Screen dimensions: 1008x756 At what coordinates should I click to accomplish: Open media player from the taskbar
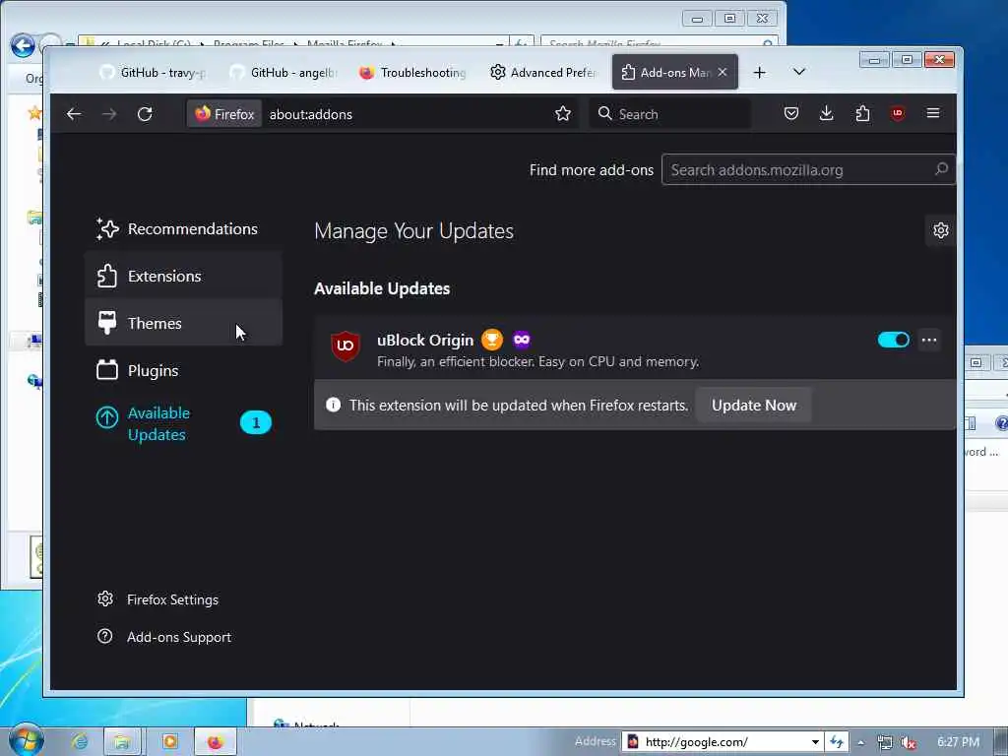click(169, 742)
